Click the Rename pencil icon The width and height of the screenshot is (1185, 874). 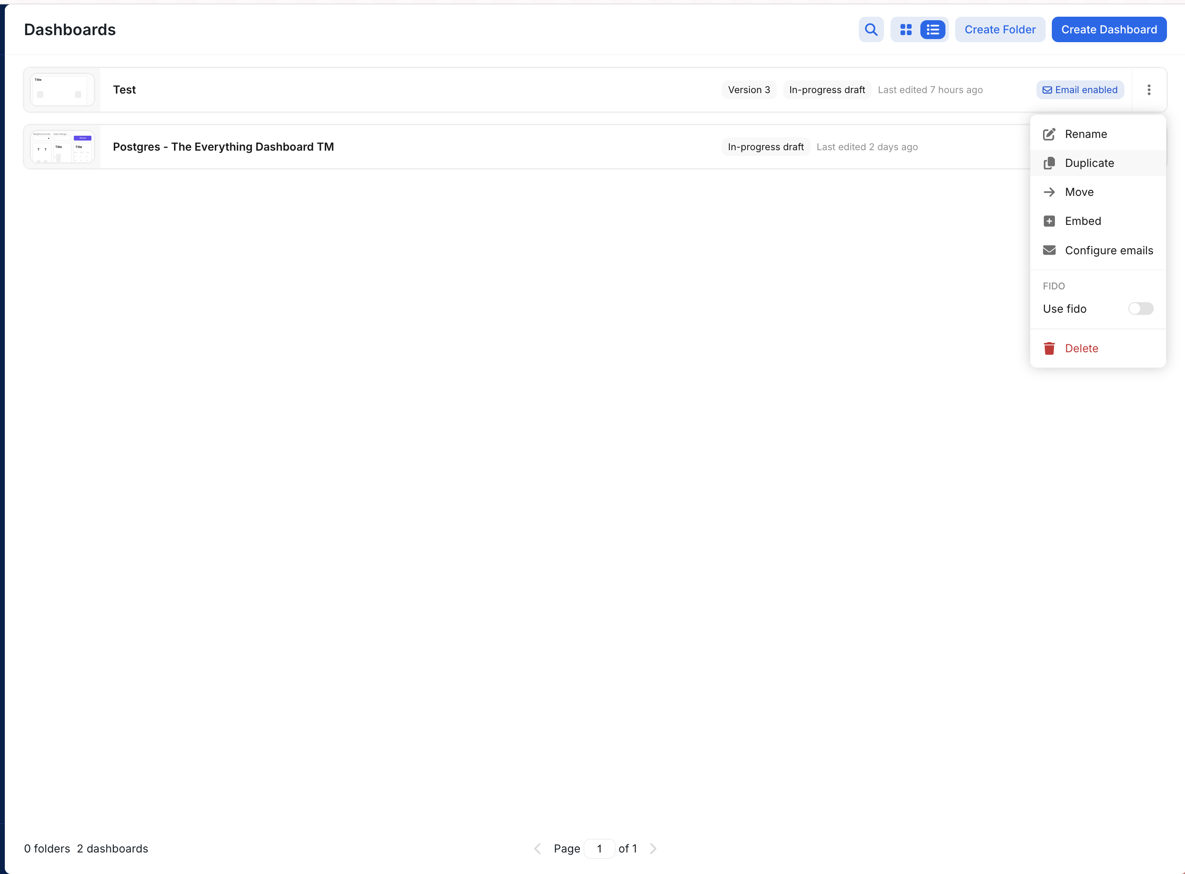point(1049,134)
